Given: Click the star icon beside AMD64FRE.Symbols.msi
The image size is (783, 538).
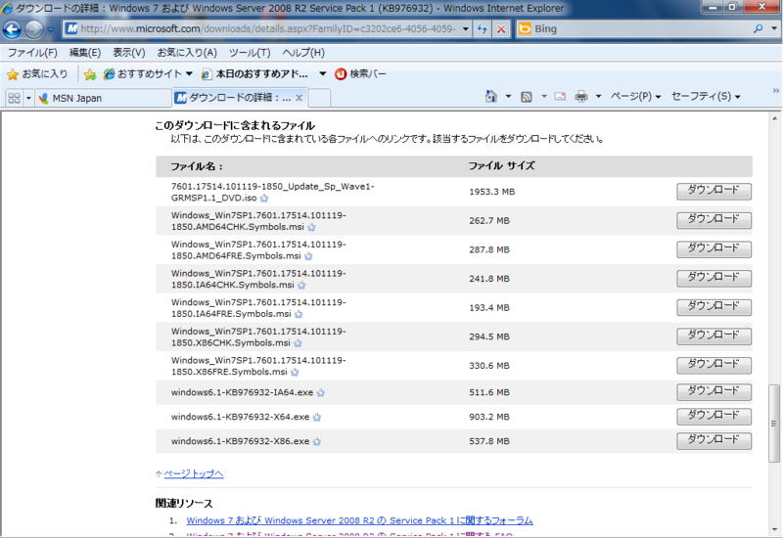Looking at the screenshot, I should pyautogui.click(x=308, y=256).
